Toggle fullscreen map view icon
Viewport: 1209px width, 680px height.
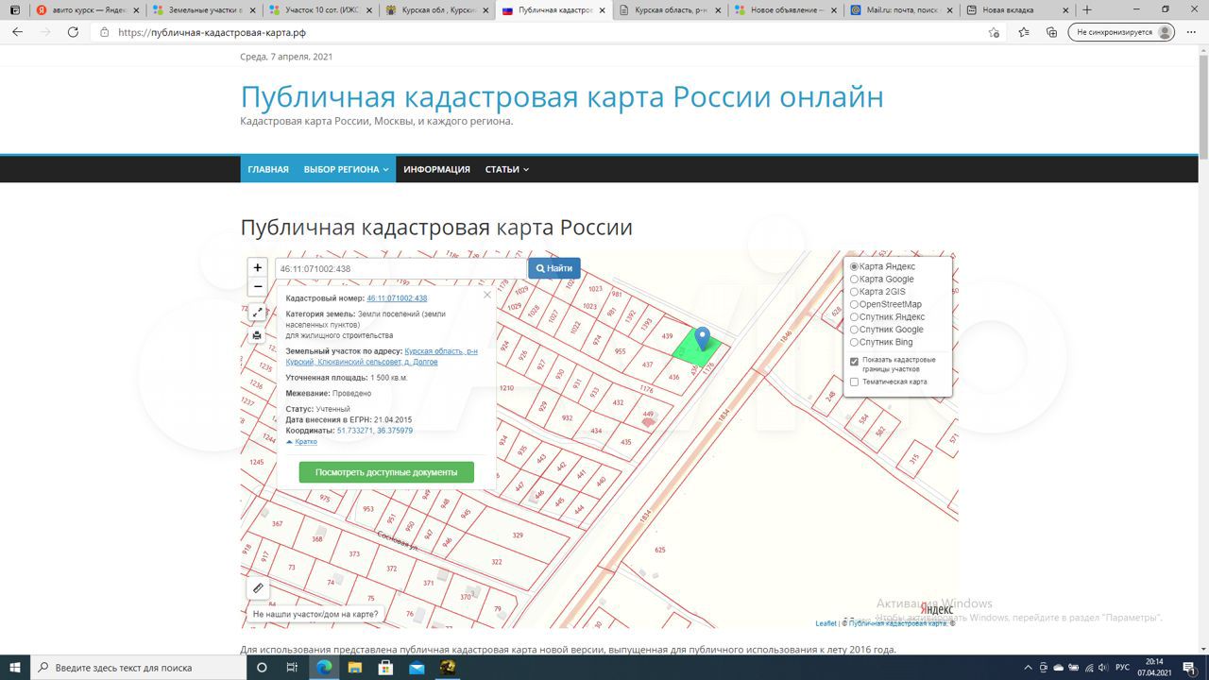[257, 313]
